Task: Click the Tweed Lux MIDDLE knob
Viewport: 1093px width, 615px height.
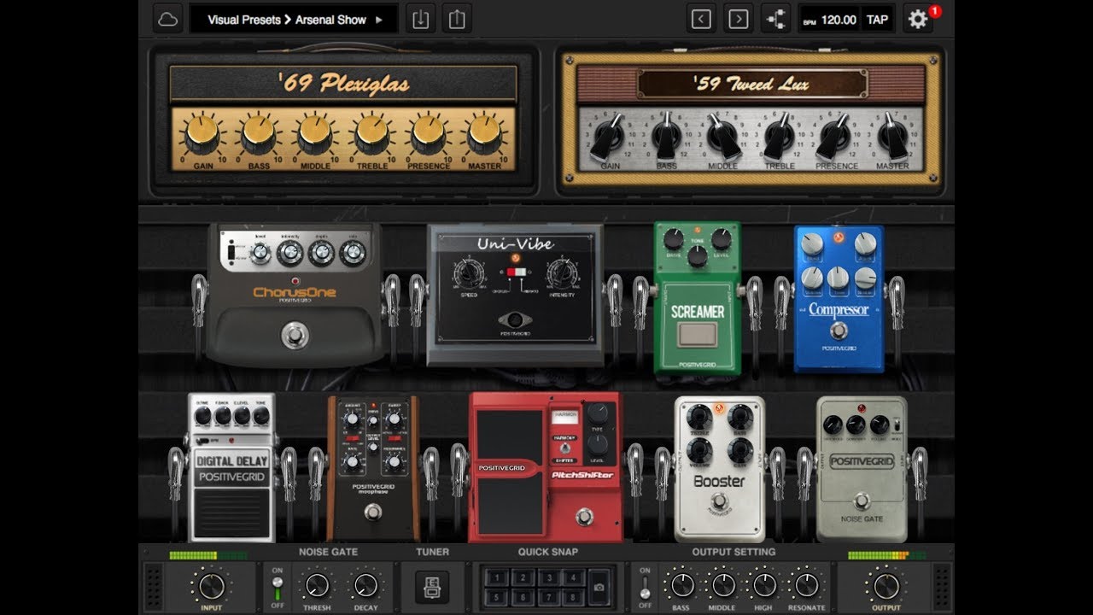Action: tap(722, 135)
